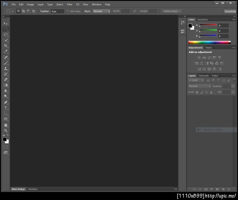Select the Hand tool
238x200 pixels.
tap(6, 125)
